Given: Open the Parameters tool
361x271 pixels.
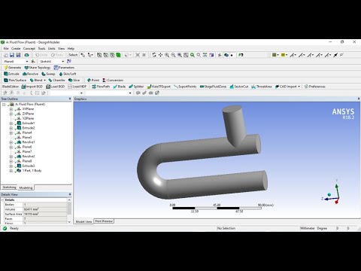Looking at the screenshot, I should (x=64, y=68).
